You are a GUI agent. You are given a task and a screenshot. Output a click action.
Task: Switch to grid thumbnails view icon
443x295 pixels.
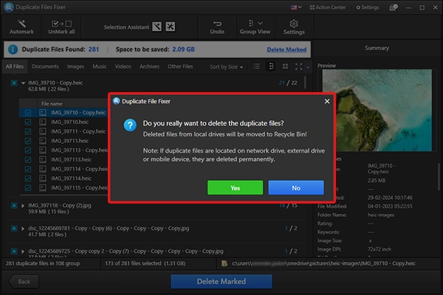point(285,66)
